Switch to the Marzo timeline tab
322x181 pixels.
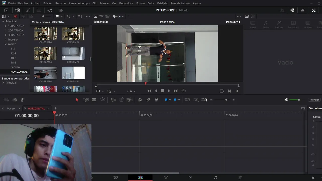[x=11, y=108]
